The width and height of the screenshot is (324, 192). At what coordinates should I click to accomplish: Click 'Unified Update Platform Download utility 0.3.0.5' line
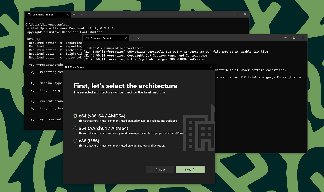69,28
